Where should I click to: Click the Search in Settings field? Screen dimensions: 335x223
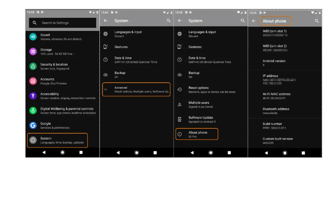[x=63, y=23]
